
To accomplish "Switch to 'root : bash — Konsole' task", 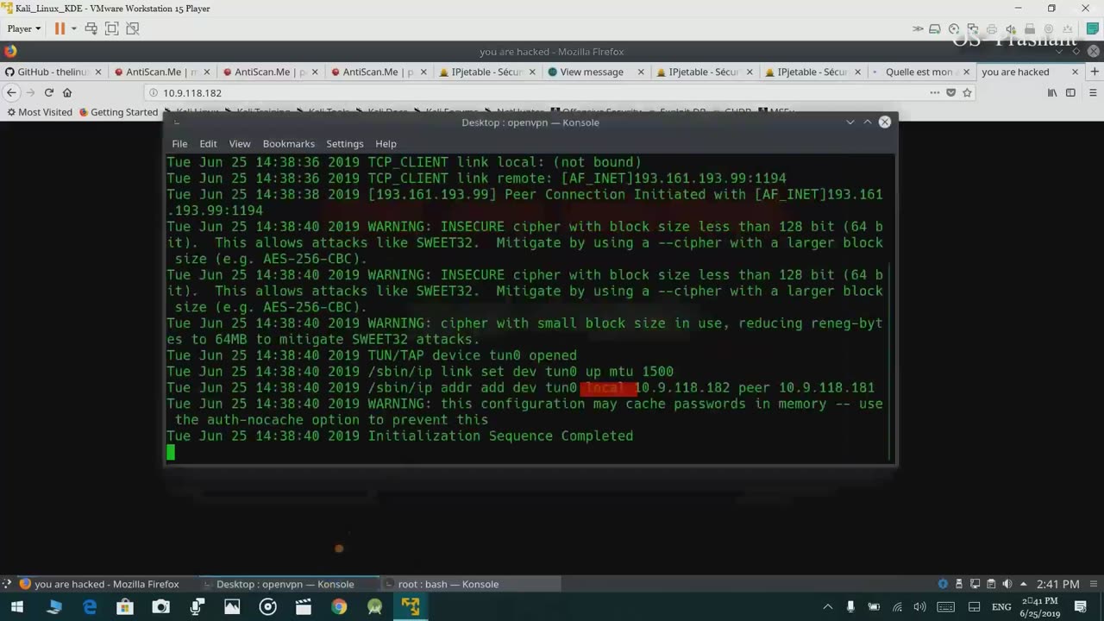I will coord(470,584).
